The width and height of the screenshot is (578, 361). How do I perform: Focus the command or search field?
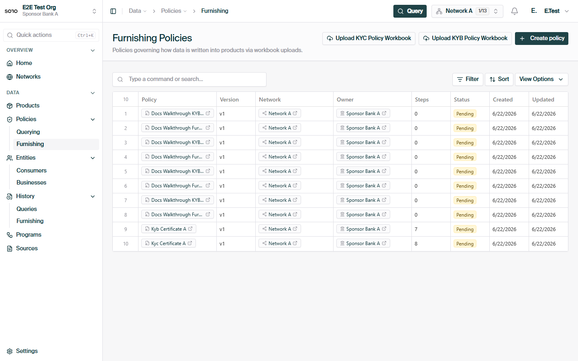click(x=189, y=79)
